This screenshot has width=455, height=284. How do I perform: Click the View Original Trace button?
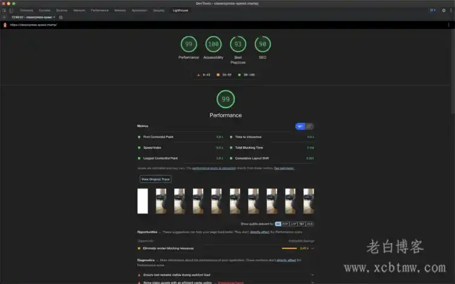(x=155, y=179)
